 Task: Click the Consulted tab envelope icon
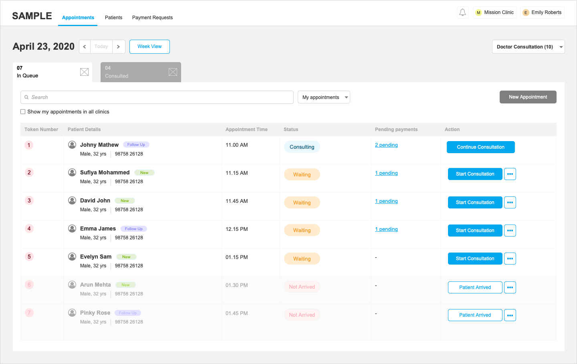click(173, 72)
